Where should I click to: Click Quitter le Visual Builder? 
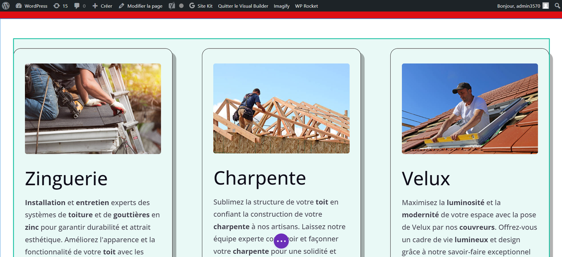tap(243, 6)
